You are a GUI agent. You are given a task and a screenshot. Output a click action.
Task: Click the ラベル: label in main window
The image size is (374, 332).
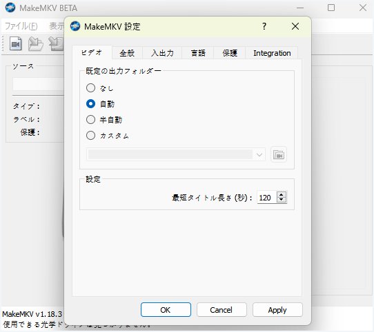tap(26, 119)
